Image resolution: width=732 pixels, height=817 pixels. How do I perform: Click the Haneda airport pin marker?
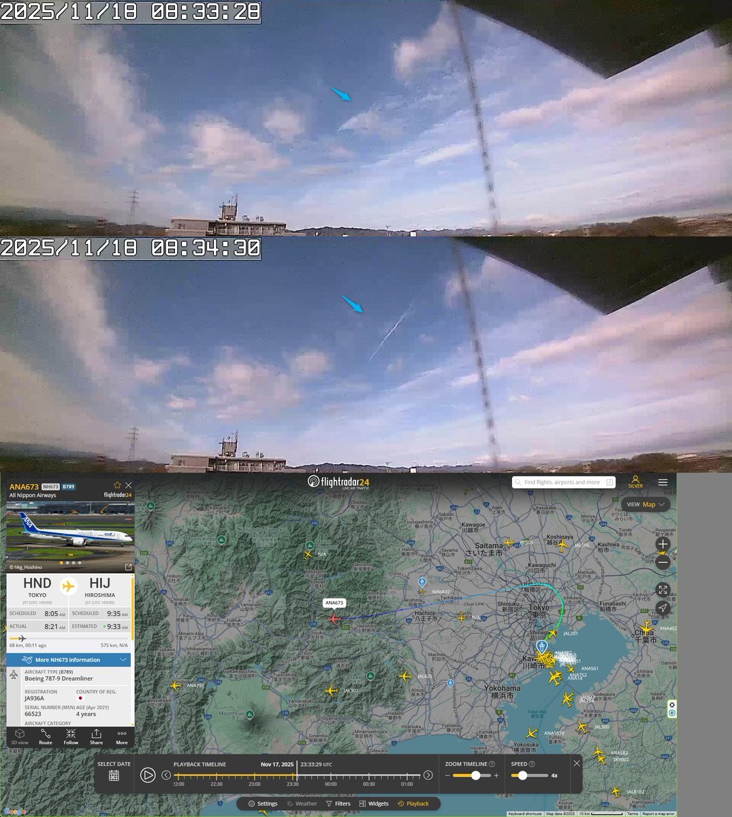[542, 645]
